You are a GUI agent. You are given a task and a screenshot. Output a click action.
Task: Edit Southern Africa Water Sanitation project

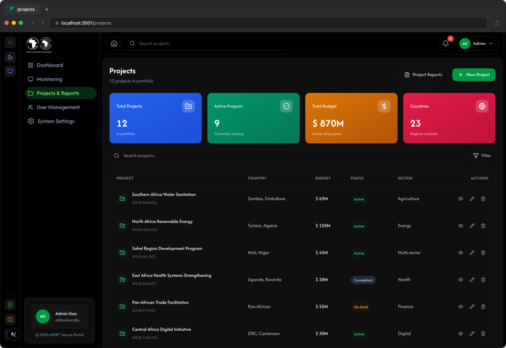click(x=472, y=199)
